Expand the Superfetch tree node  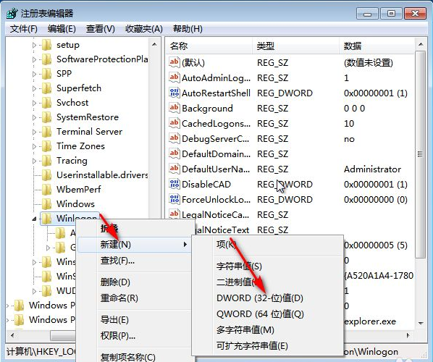[34, 88]
